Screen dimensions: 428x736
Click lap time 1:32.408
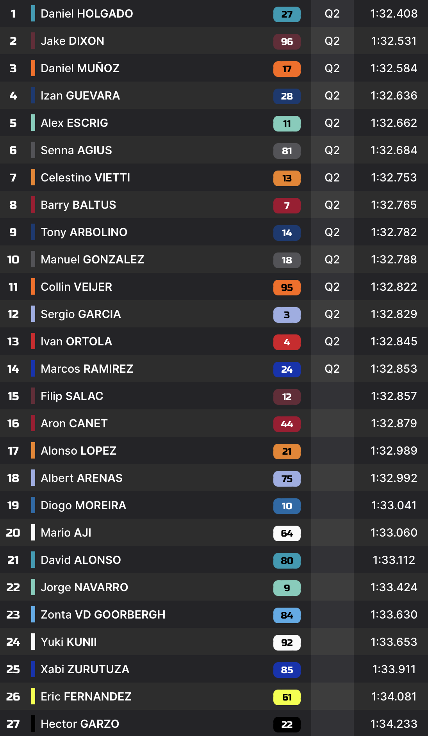pyautogui.click(x=394, y=14)
